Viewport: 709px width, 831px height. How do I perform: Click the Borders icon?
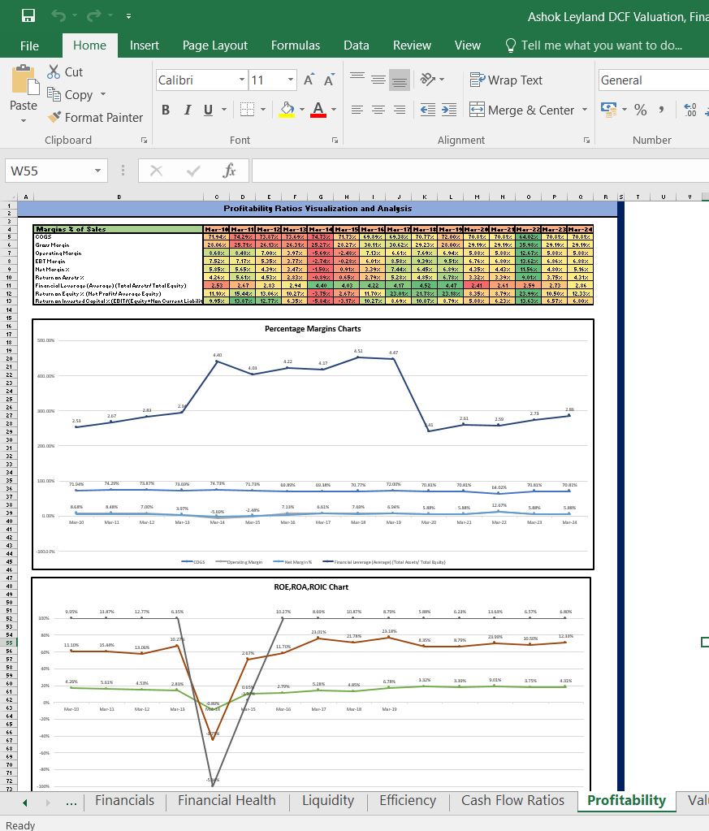(x=247, y=110)
